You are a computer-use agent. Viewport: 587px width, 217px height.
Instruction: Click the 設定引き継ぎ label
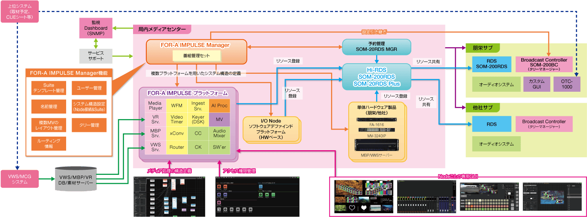374,32
